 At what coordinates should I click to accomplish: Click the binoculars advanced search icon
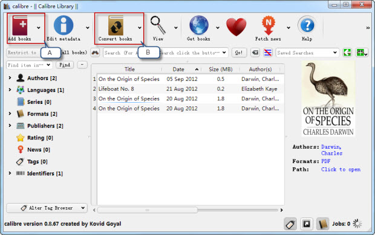[x=95, y=53]
